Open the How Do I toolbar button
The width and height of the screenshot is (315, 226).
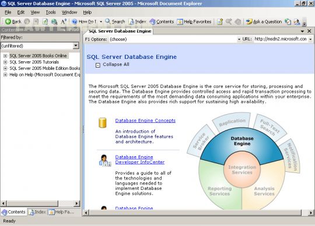pos(84,22)
